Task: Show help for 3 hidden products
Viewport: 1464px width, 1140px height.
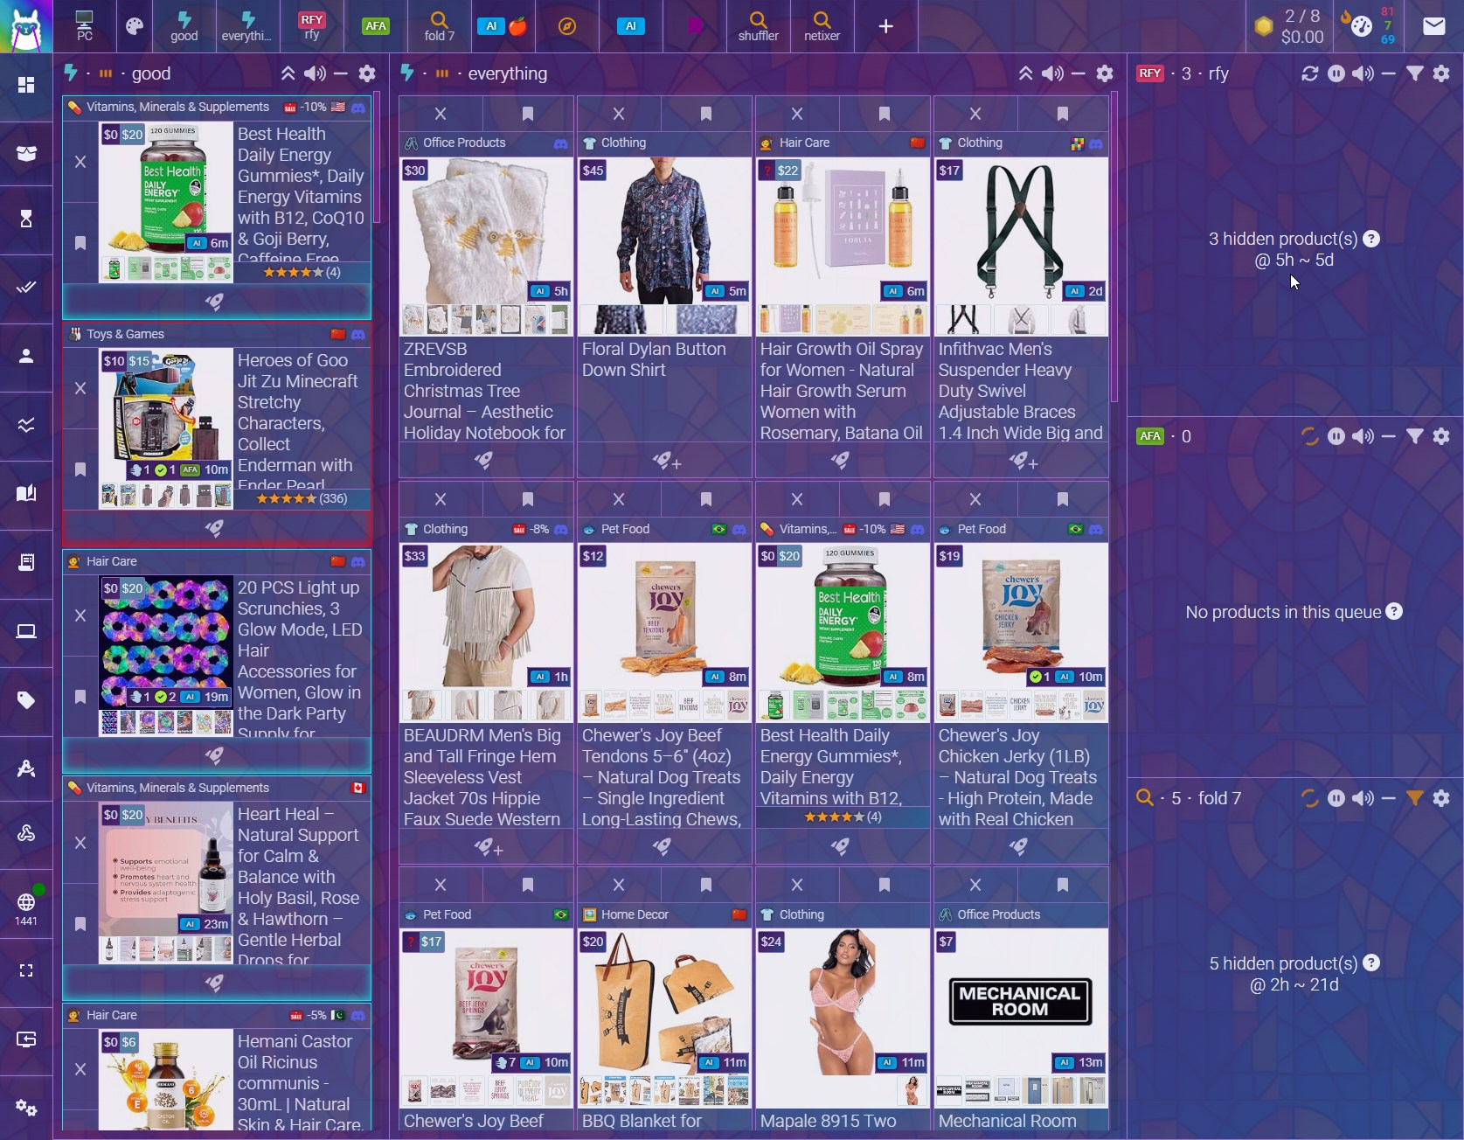Action: [1371, 239]
